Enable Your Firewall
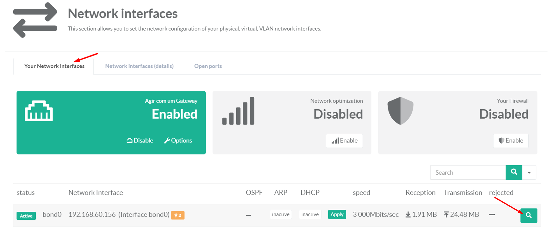 [511, 140]
